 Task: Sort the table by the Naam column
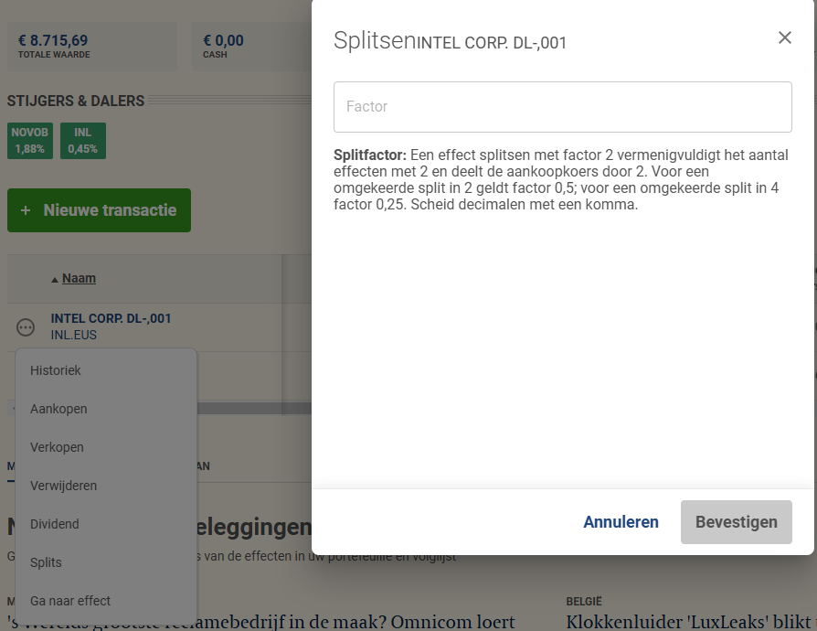coord(79,278)
